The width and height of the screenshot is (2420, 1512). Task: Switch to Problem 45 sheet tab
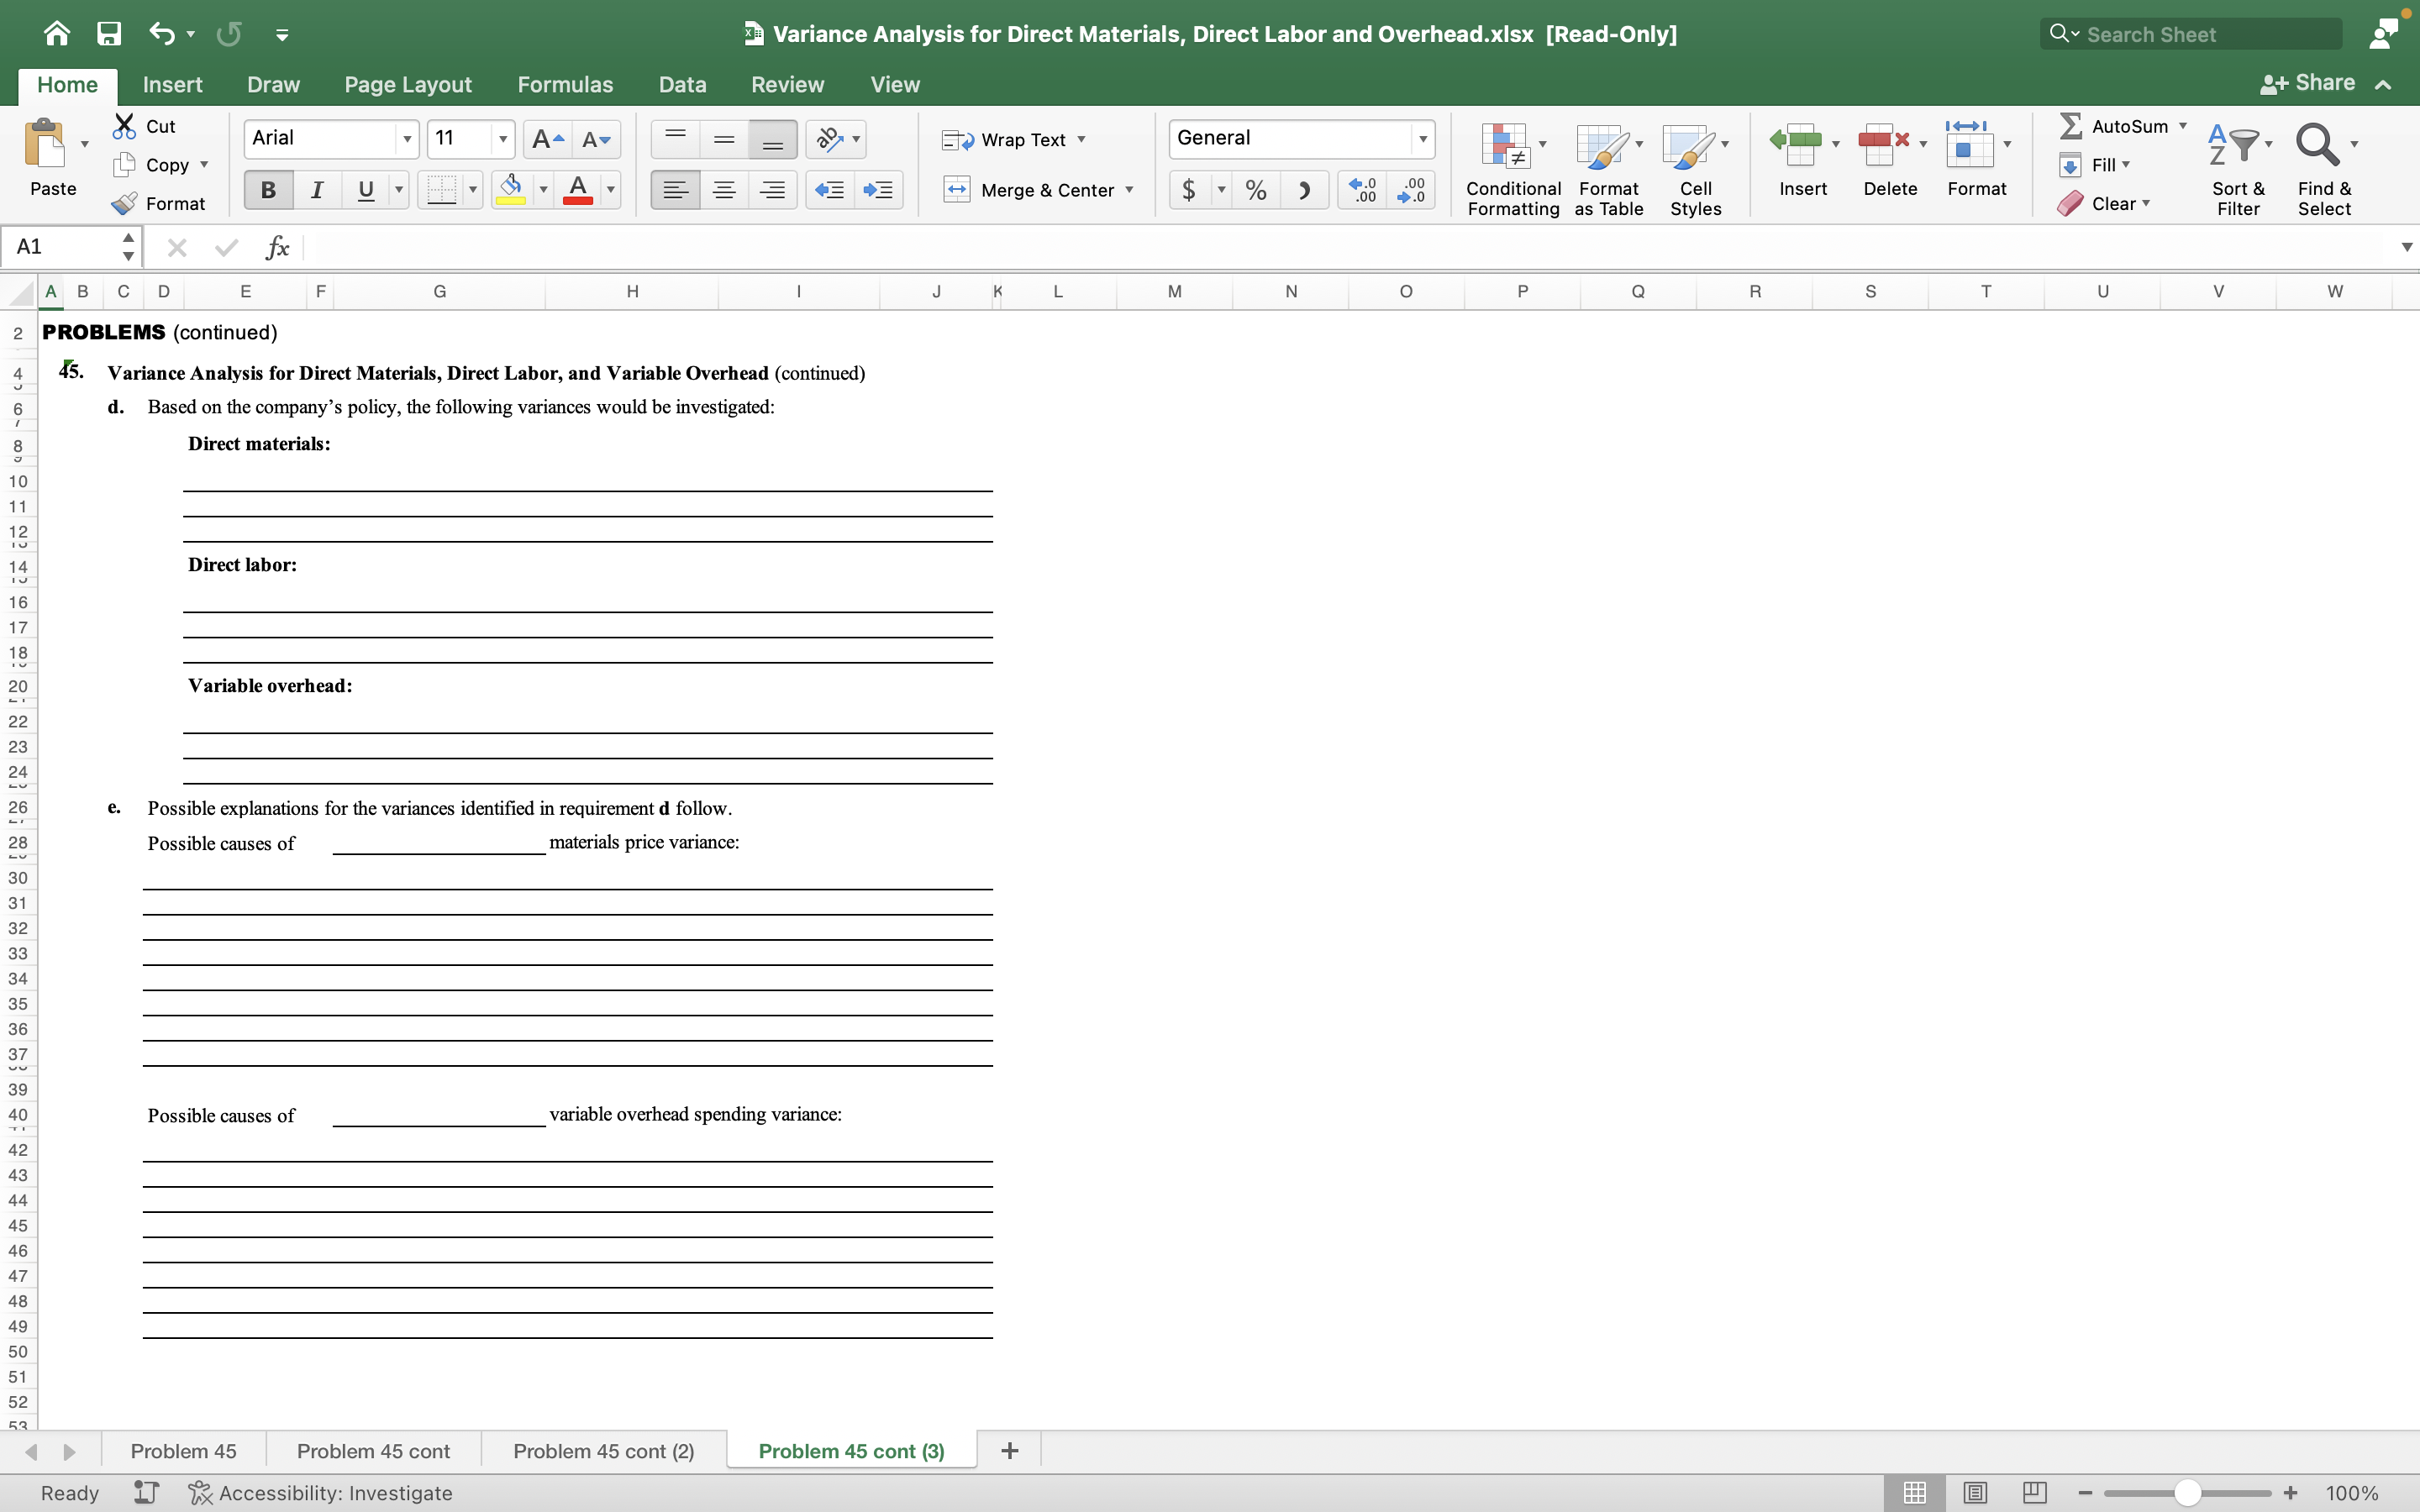(184, 1451)
